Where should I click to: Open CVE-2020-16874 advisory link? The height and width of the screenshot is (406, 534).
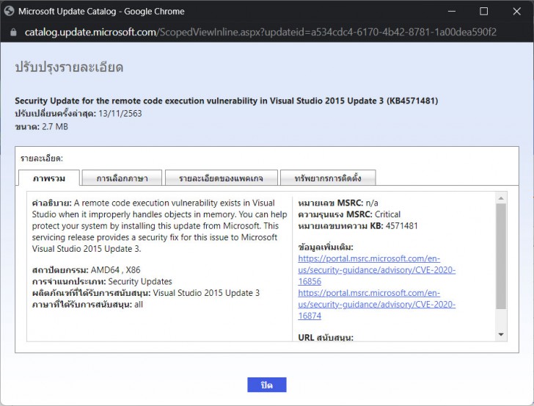click(377, 305)
